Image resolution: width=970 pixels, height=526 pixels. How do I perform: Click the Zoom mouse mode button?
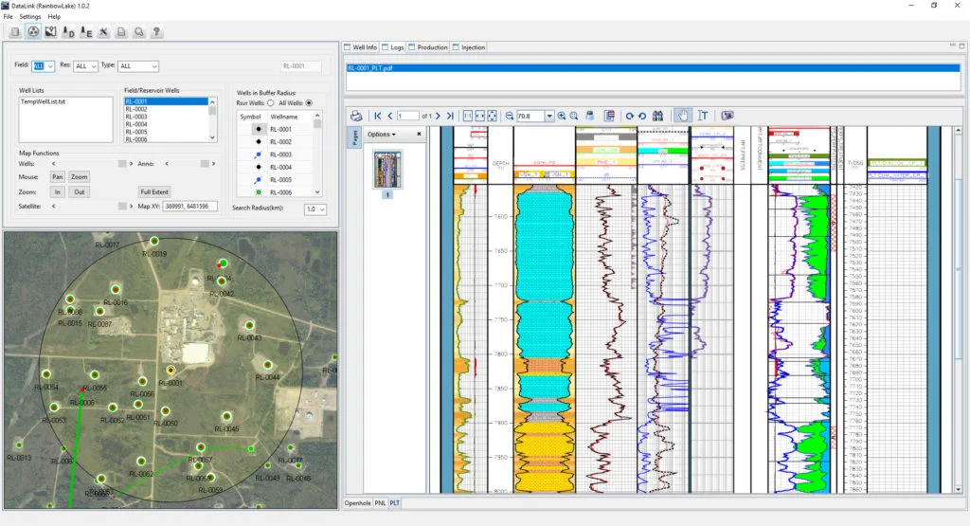tap(80, 177)
